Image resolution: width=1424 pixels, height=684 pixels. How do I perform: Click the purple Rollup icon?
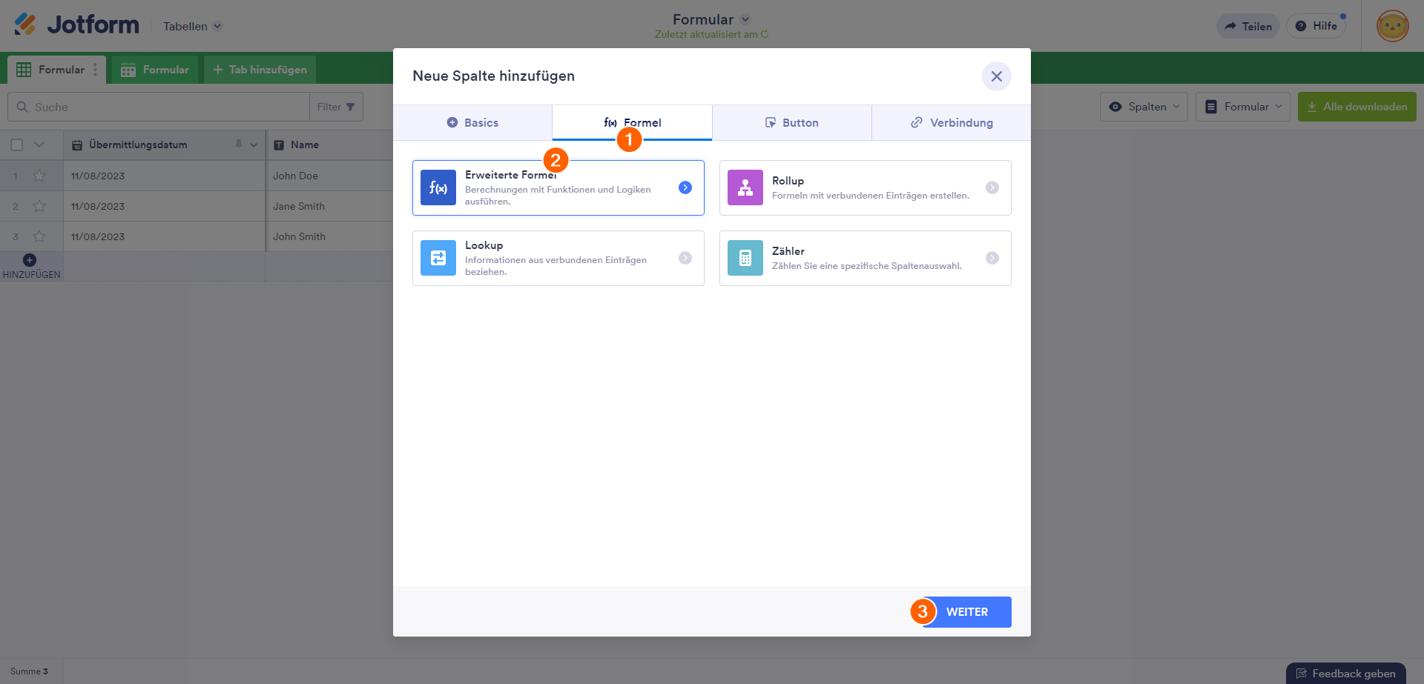coord(745,187)
